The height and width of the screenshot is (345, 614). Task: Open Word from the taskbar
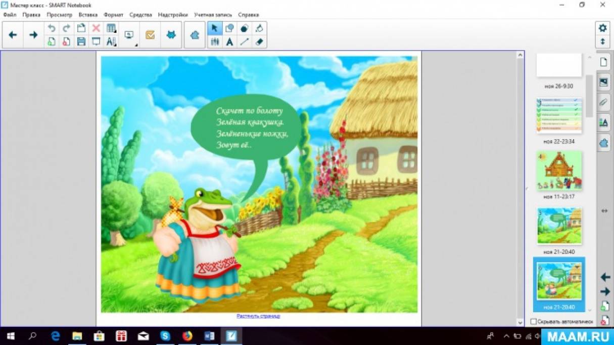click(210, 336)
